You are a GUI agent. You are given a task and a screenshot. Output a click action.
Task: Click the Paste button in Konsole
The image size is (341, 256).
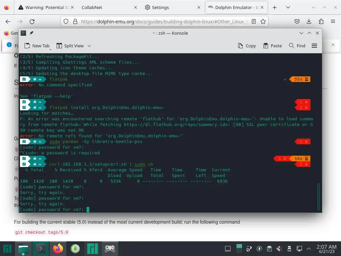pyautogui.click(x=272, y=46)
